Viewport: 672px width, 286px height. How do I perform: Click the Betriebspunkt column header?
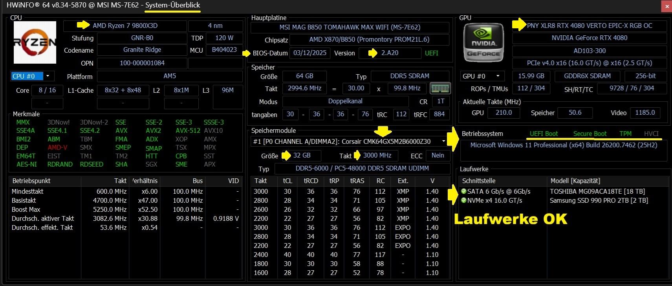click(x=45, y=181)
